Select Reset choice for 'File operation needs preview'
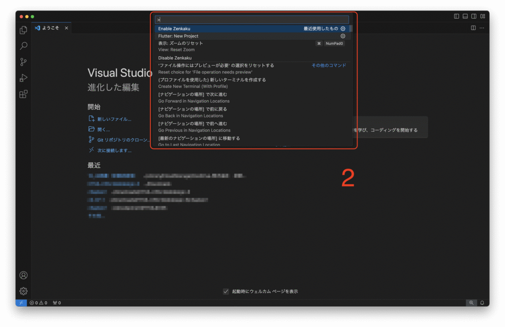The width and height of the screenshot is (505, 327). pos(252,69)
